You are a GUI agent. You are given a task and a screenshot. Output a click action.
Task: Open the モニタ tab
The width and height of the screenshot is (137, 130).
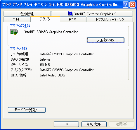pos(73,19)
